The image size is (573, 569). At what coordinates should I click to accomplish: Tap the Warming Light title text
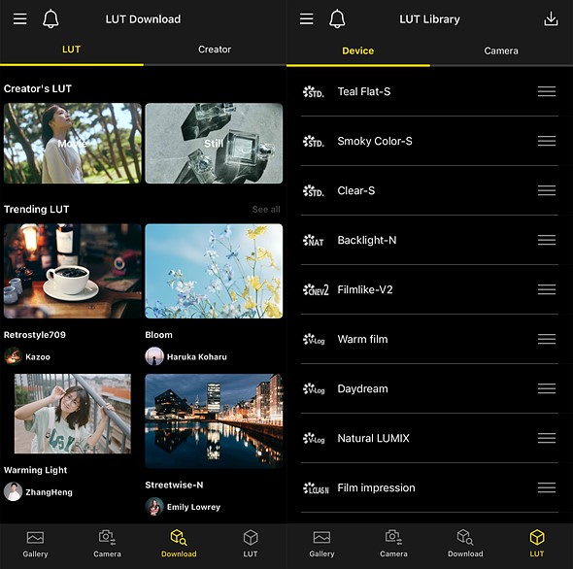[35, 470]
